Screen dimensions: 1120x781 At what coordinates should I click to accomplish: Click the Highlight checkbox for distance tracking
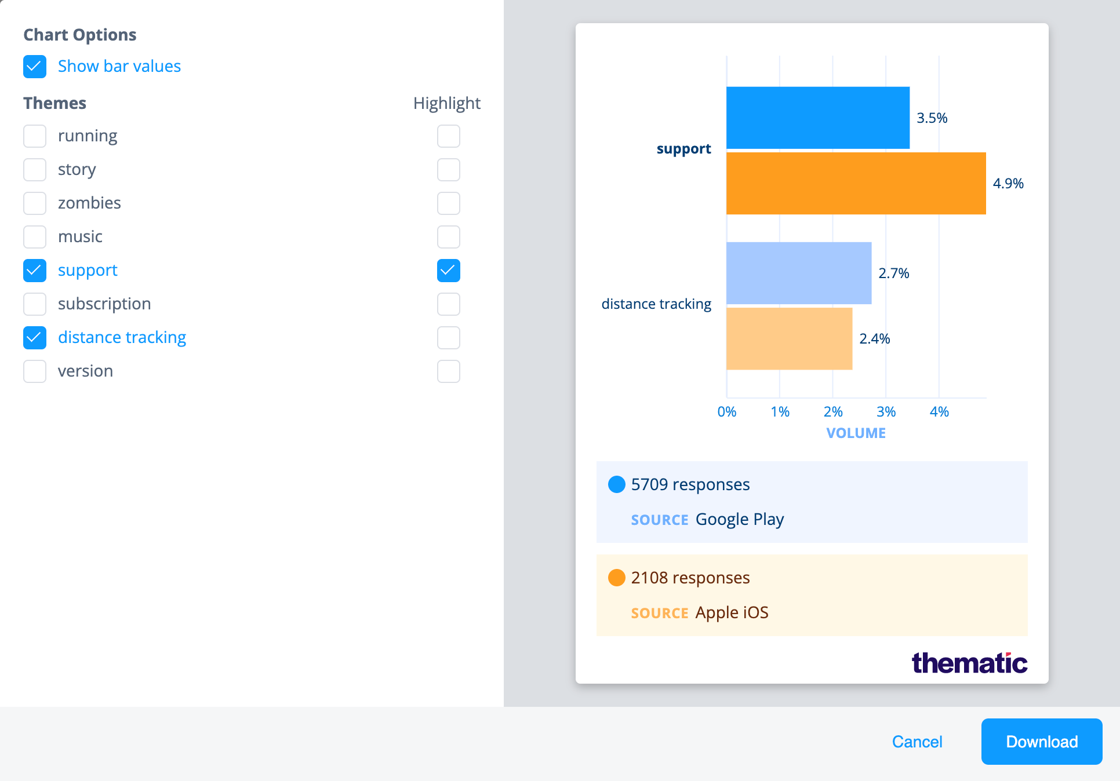[x=449, y=336]
